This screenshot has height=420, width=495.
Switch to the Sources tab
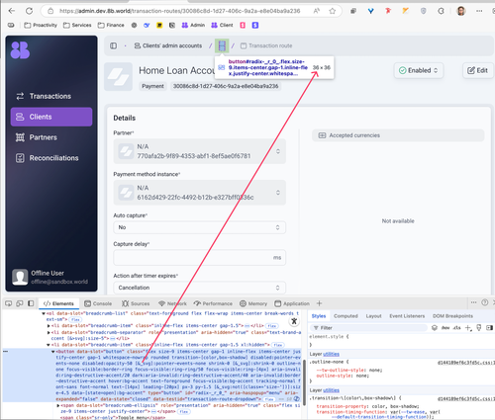136,303
